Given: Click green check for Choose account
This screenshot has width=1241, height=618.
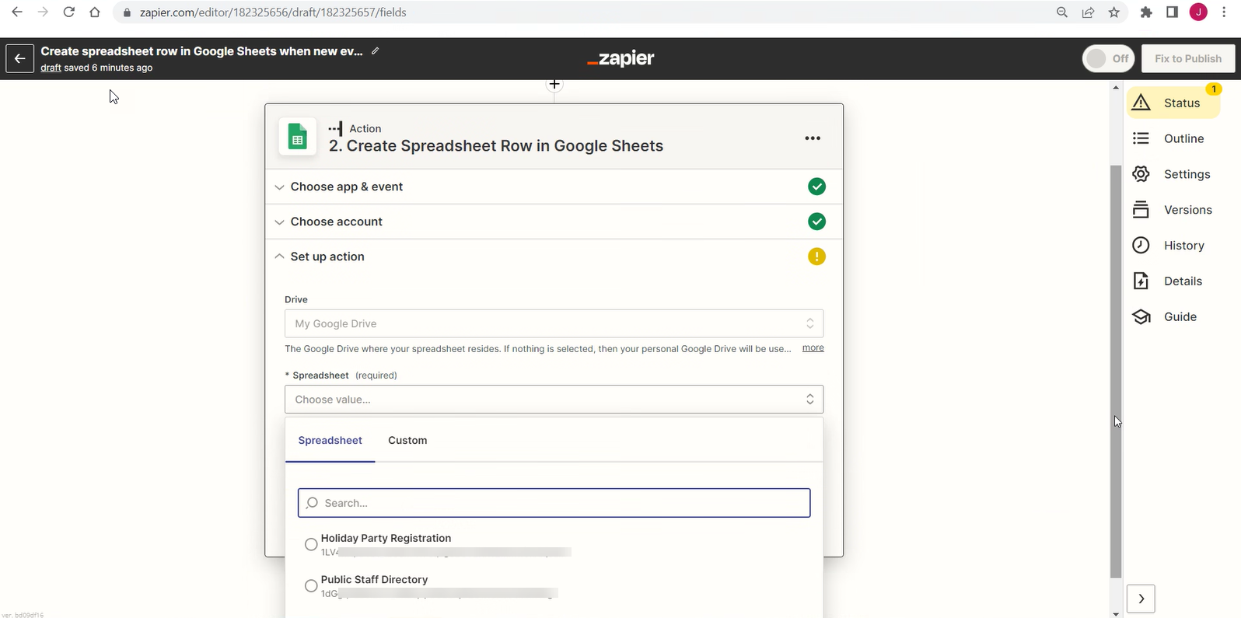Looking at the screenshot, I should coord(816,222).
